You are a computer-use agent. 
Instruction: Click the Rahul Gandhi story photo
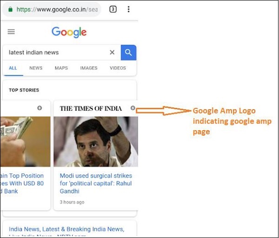click(96, 141)
